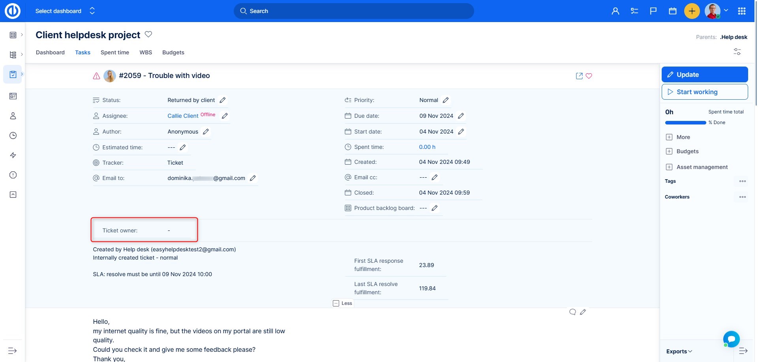This screenshot has width=758, height=362.
Task: Click the flag icon in top bar
Action: (653, 11)
